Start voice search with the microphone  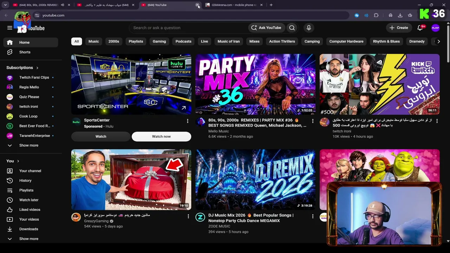pyautogui.click(x=309, y=28)
